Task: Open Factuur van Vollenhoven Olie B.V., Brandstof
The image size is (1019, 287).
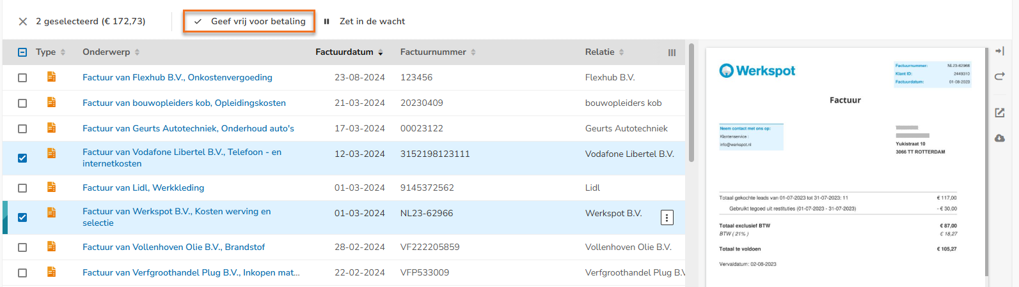Action: click(173, 247)
